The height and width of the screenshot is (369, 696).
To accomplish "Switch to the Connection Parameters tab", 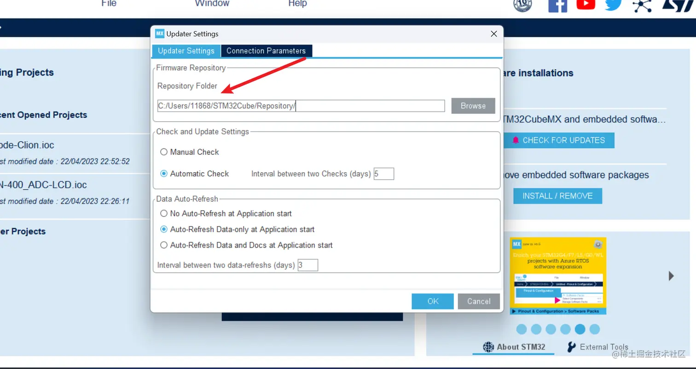I will (x=266, y=51).
